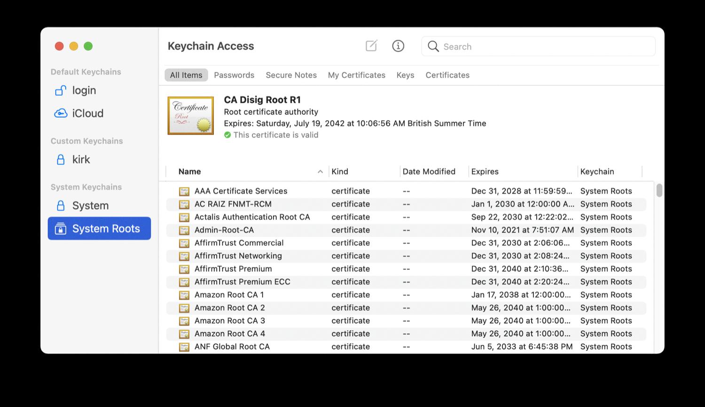Screen dimensions: 705x407
Task: Open the iCloud keychain
Action: (x=87, y=113)
